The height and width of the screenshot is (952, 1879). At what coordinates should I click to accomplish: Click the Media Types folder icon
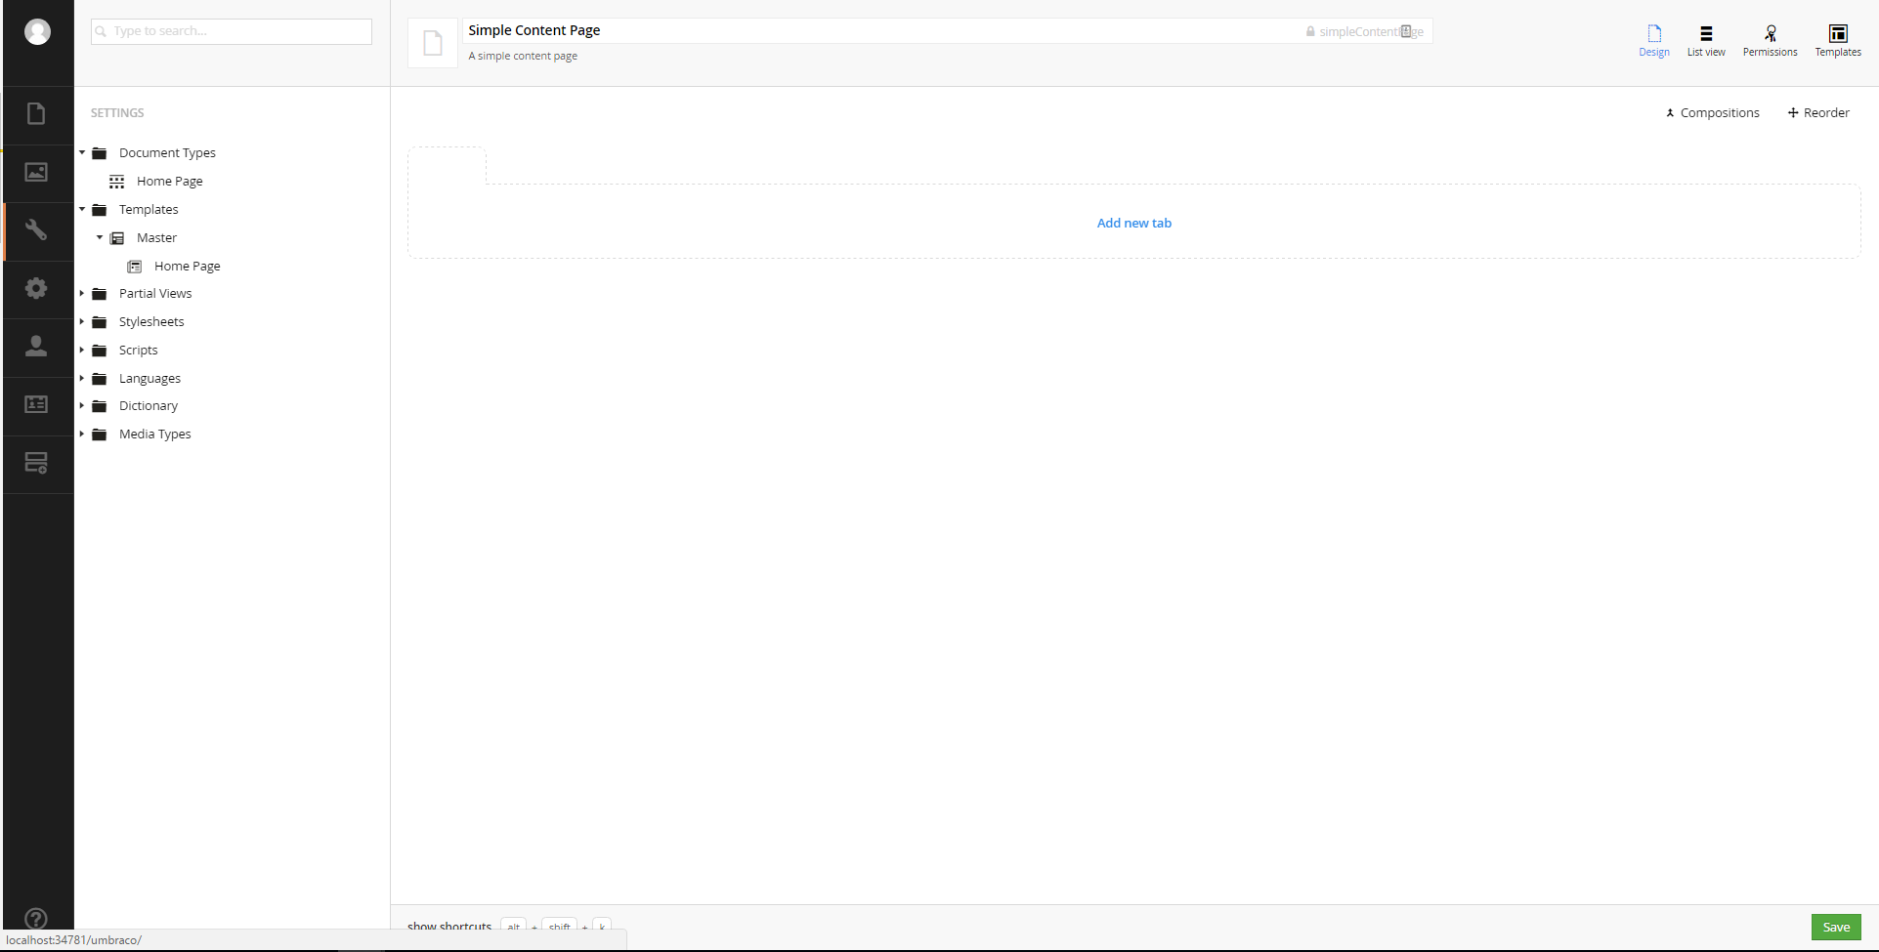[x=100, y=435]
